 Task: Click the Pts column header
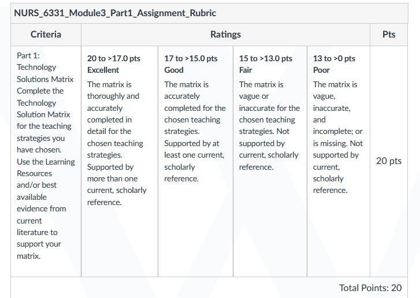pos(389,34)
